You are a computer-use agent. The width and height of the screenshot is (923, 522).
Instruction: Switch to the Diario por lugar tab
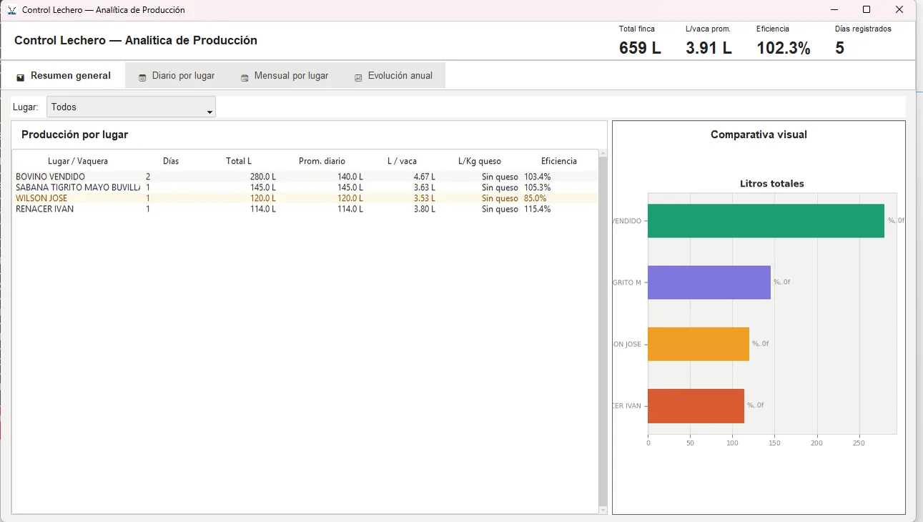pyautogui.click(x=176, y=76)
